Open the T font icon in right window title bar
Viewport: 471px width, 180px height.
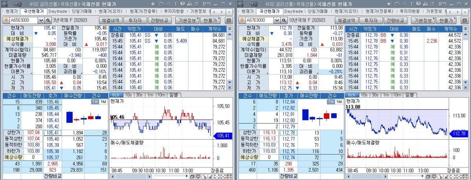coord(412,4)
